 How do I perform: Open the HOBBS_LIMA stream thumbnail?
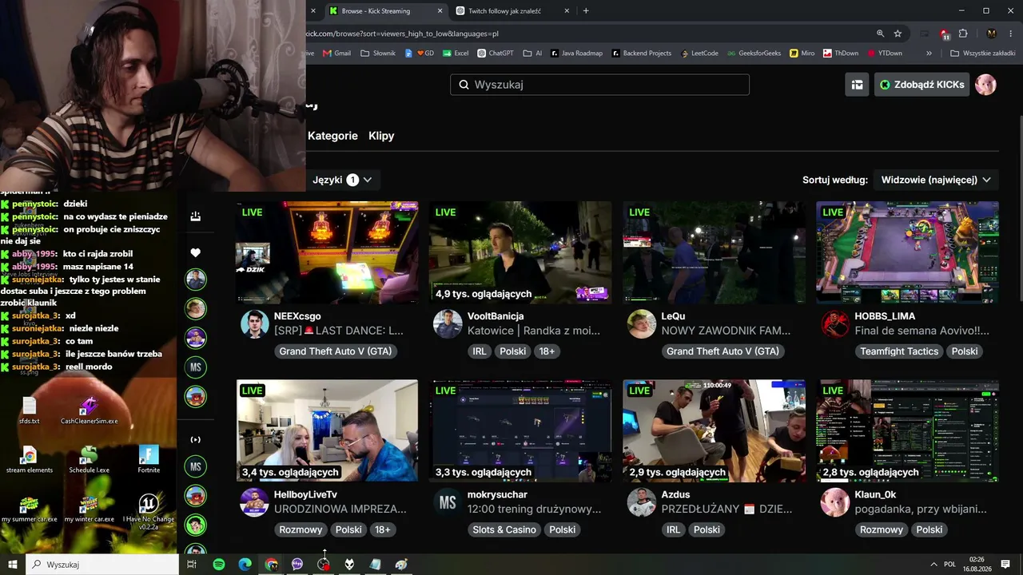[x=907, y=252]
